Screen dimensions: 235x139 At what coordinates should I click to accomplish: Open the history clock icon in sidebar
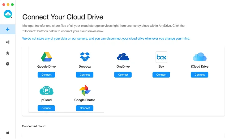click(x=7, y=64)
